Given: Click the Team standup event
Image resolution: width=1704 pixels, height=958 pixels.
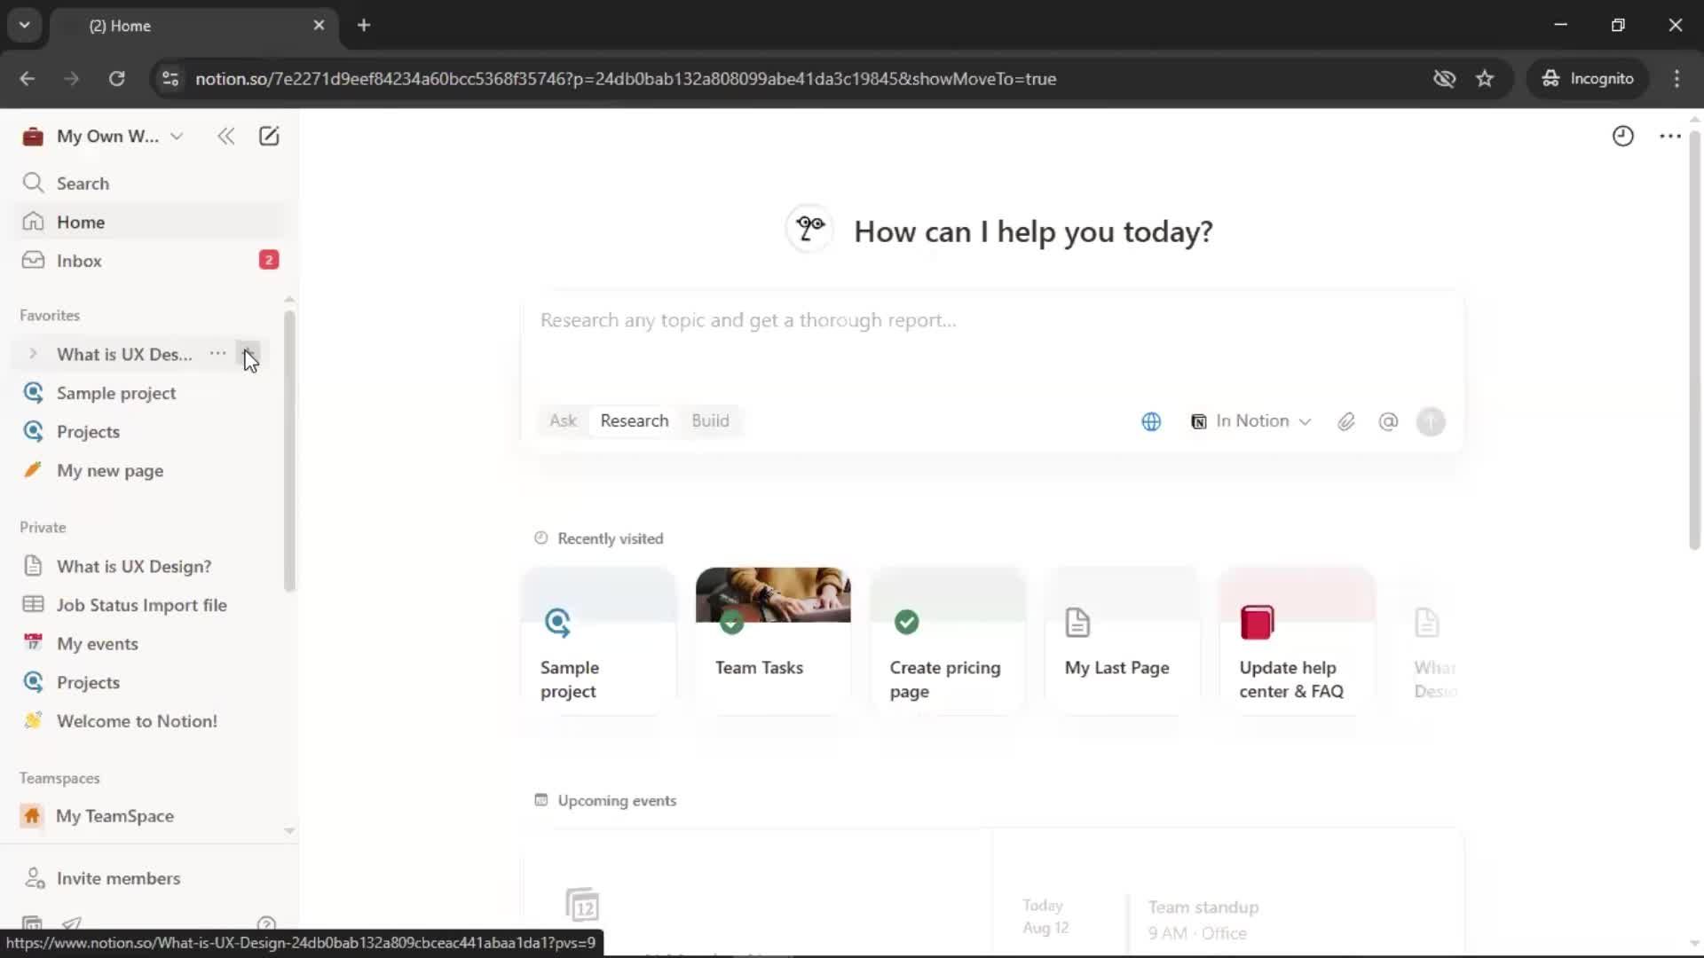Looking at the screenshot, I should coord(1203,920).
